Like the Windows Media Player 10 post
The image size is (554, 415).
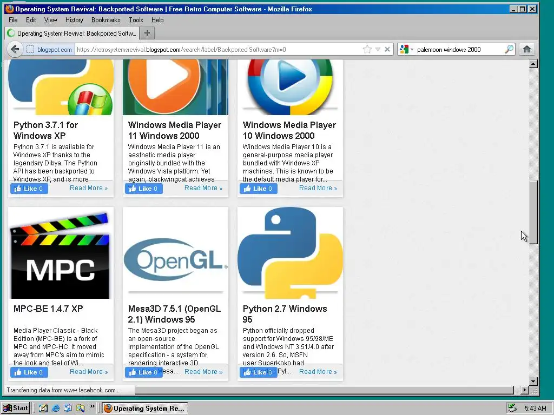pyautogui.click(x=258, y=189)
